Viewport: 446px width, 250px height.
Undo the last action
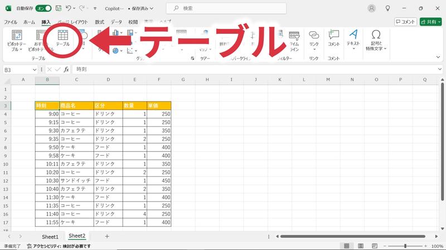click(x=68, y=8)
